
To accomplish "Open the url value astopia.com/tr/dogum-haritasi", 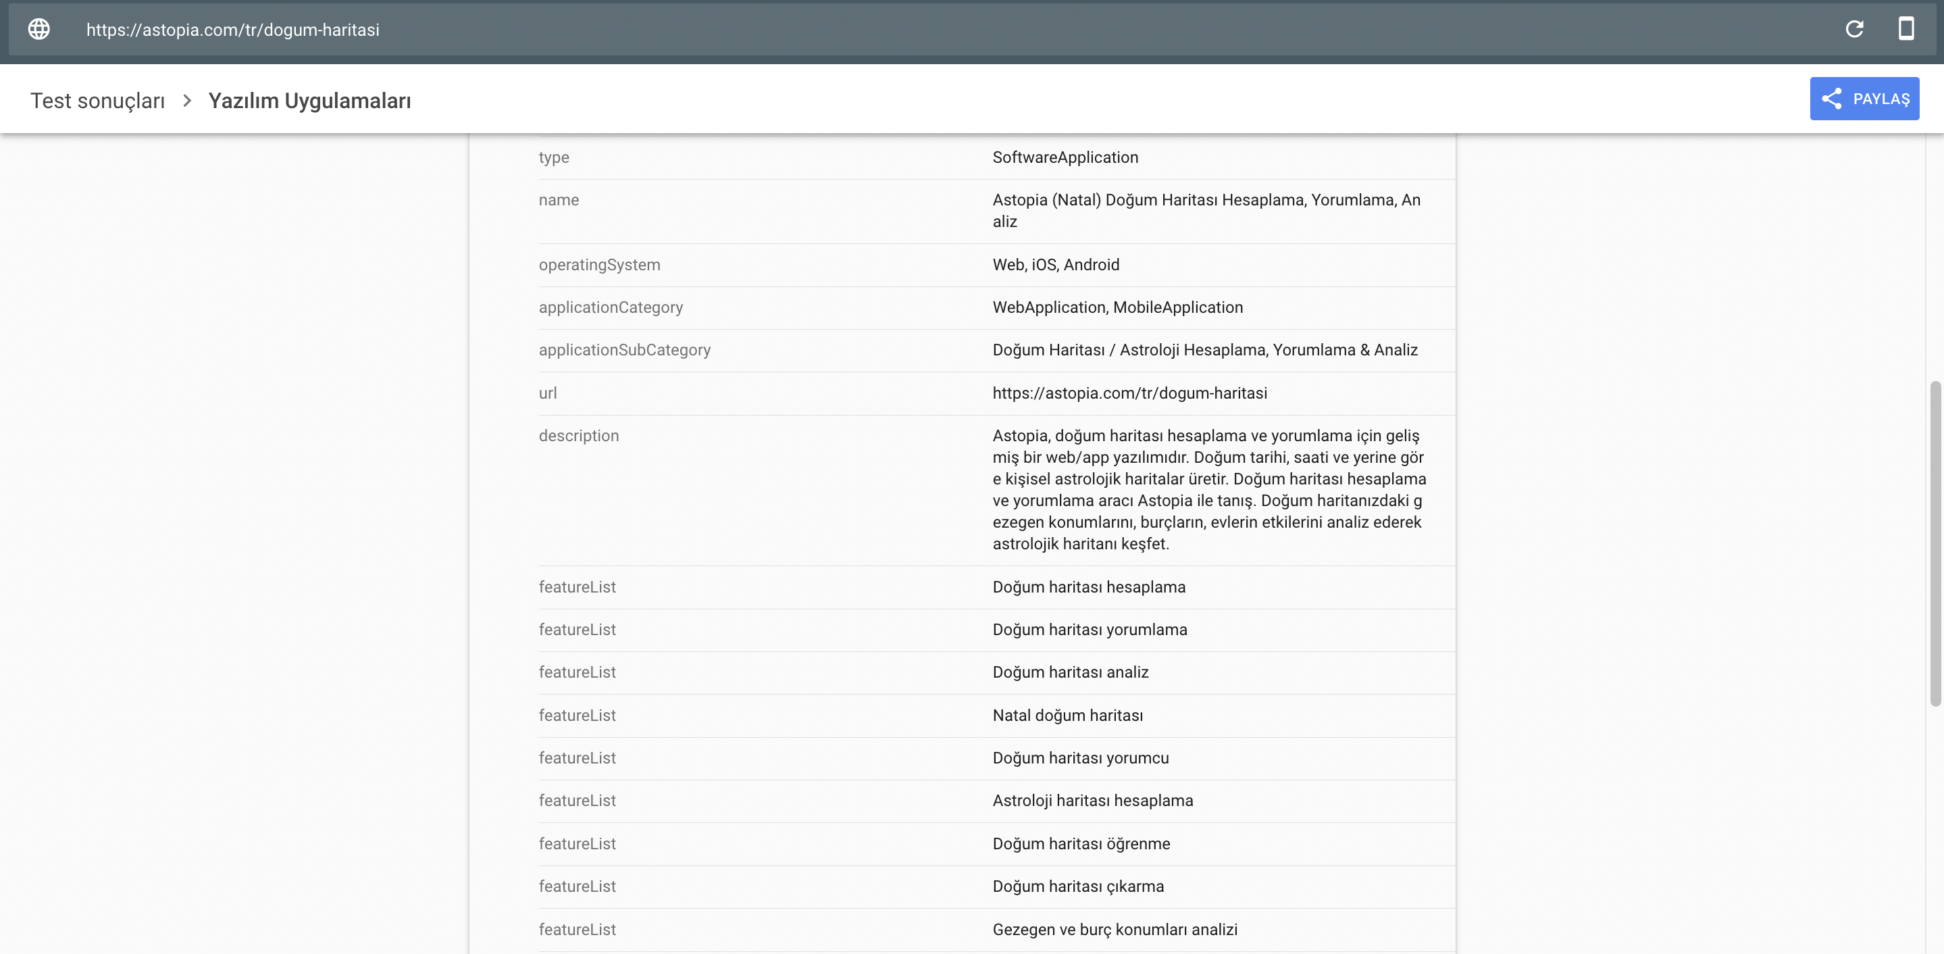I will pyautogui.click(x=1130, y=393).
